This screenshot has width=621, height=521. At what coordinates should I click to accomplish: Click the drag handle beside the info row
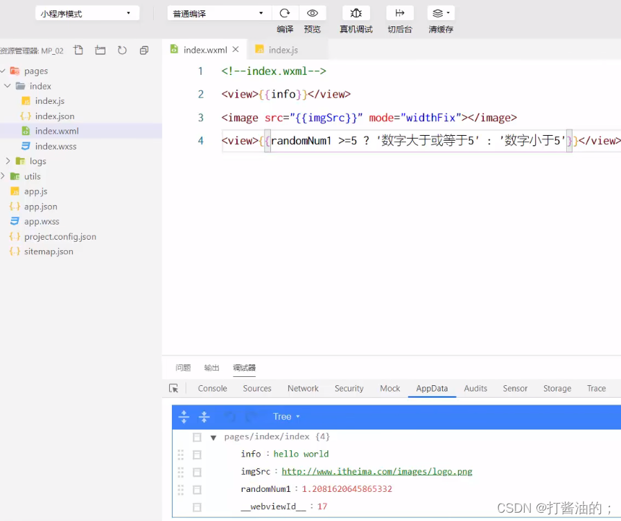(x=181, y=454)
